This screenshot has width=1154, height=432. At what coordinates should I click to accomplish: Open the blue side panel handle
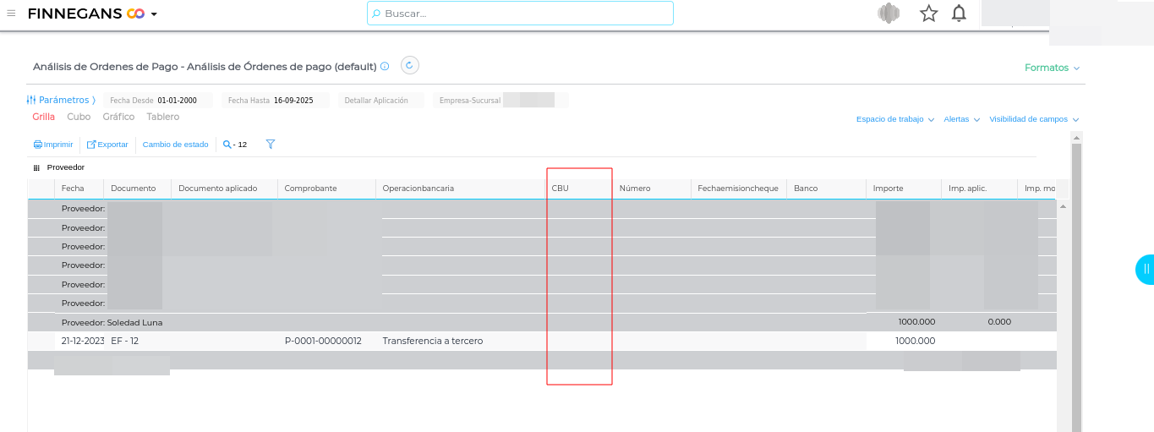pos(1146,269)
